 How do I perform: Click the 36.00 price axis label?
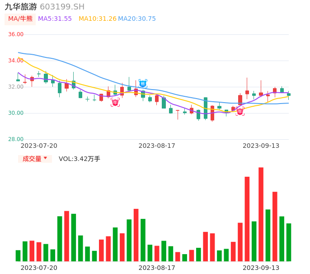click(16, 34)
